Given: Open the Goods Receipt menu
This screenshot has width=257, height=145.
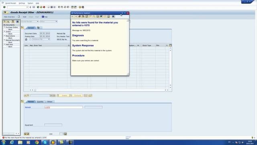Looking at the screenshot, I should 11,3.
